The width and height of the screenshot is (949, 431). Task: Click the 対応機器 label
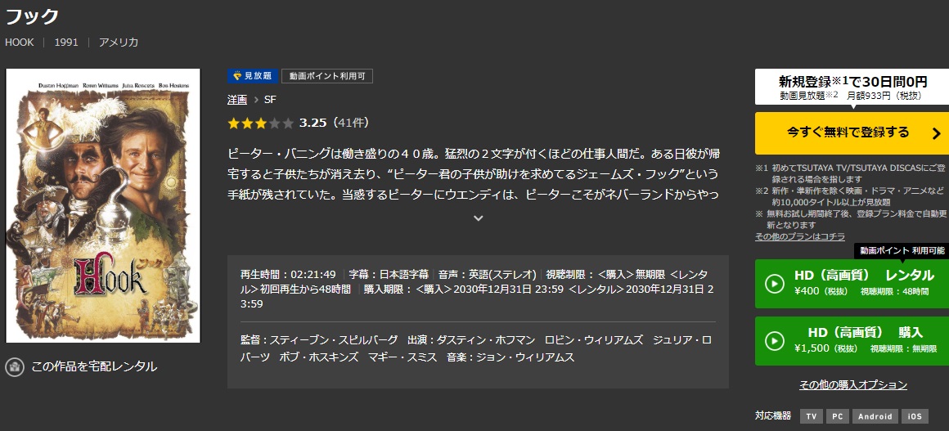click(x=773, y=415)
